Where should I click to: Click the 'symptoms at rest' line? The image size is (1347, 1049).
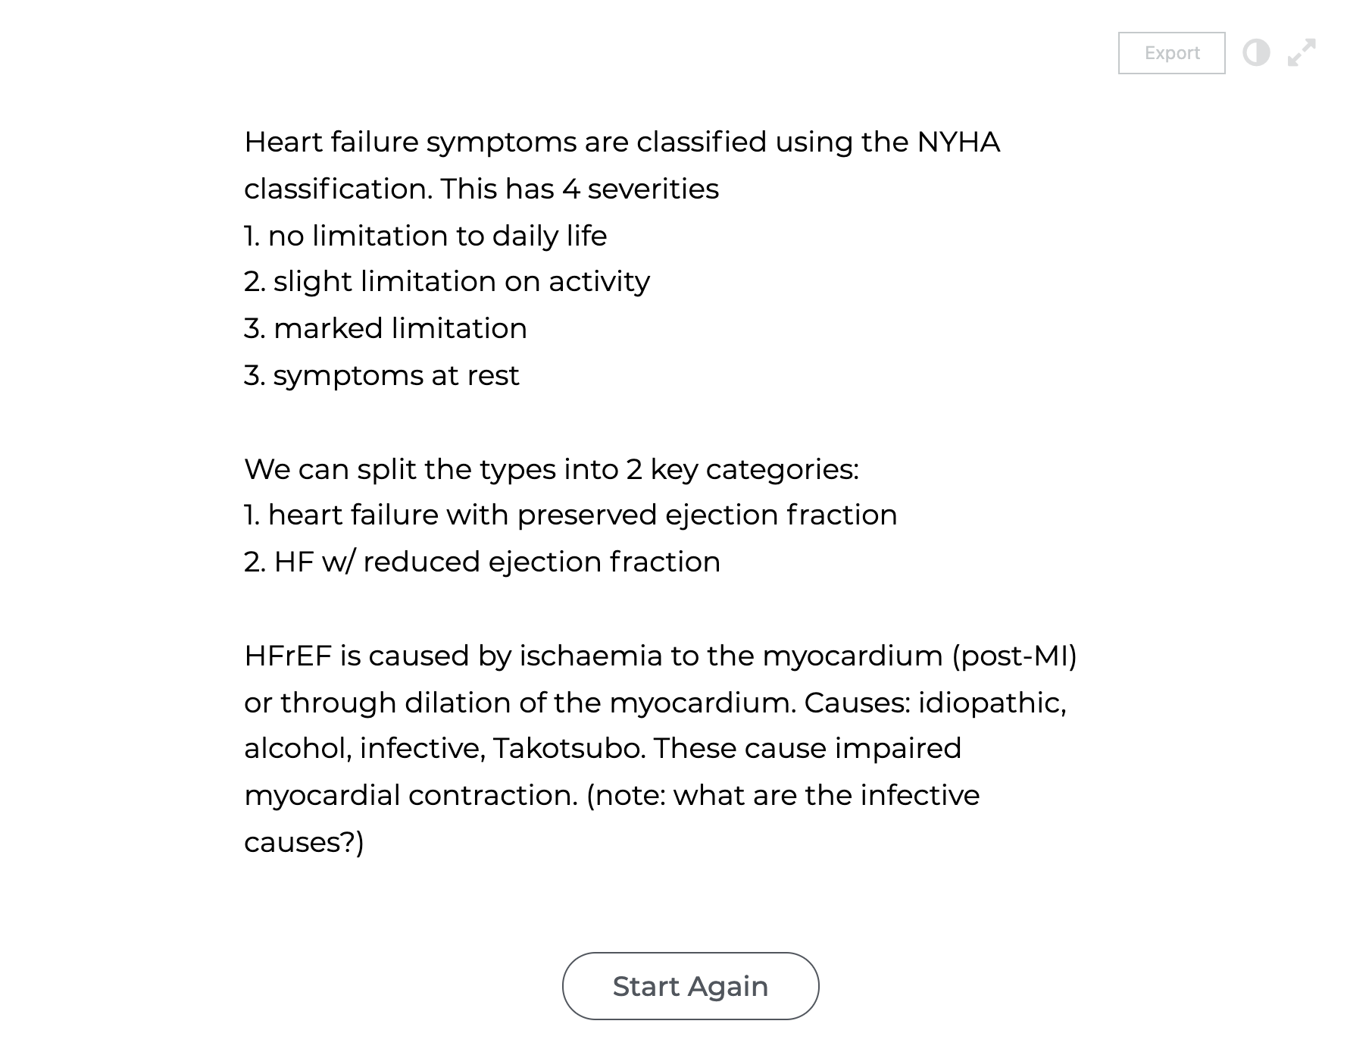(x=396, y=376)
